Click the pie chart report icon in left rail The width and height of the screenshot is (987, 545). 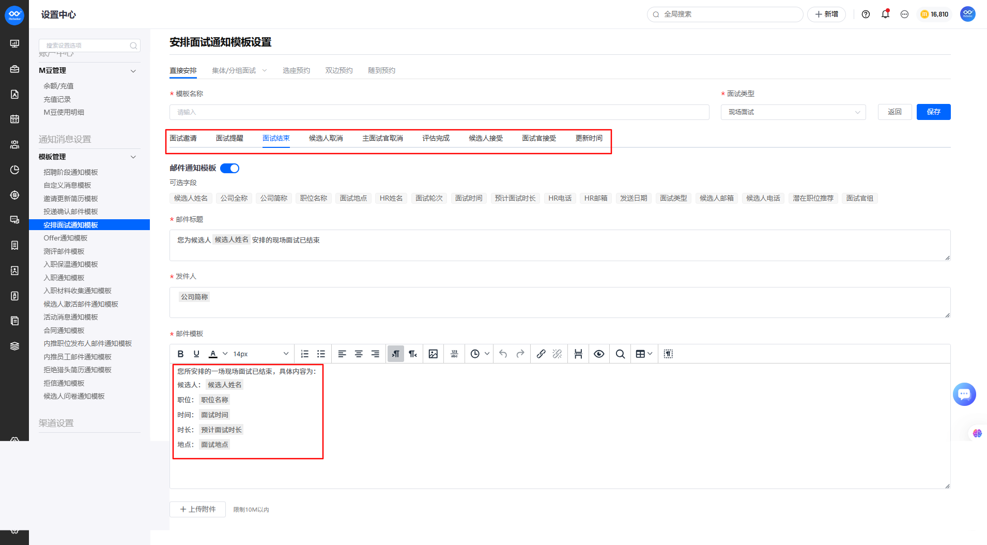point(14,170)
